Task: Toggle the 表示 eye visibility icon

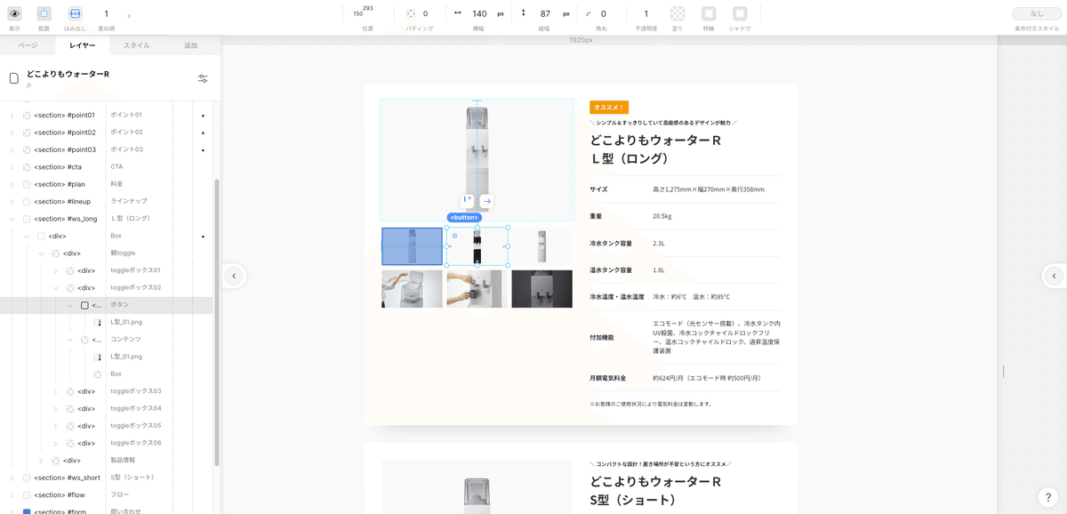Action: (x=14, y=13)
